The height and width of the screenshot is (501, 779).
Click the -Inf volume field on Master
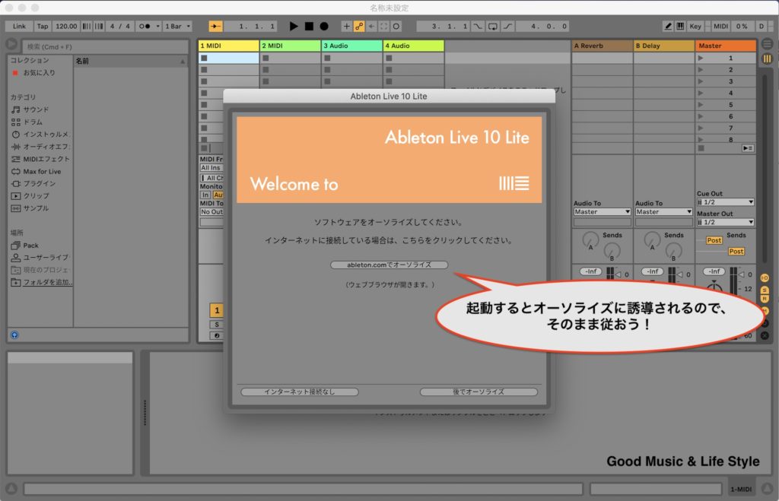[x=714, y=271]
